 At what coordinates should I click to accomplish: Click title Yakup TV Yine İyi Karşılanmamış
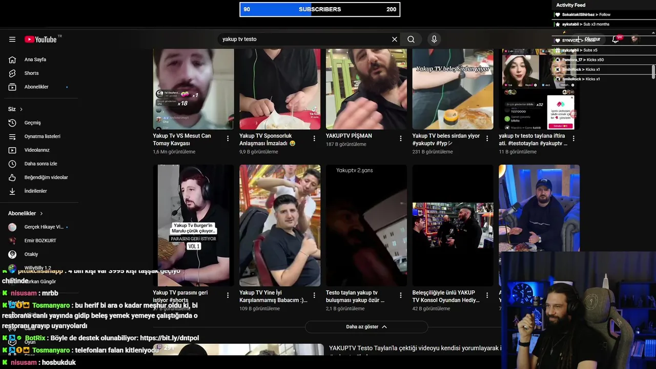[273, 296]
